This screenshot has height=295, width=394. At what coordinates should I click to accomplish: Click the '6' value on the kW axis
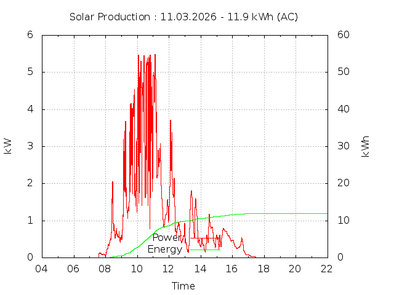point(30,34)
